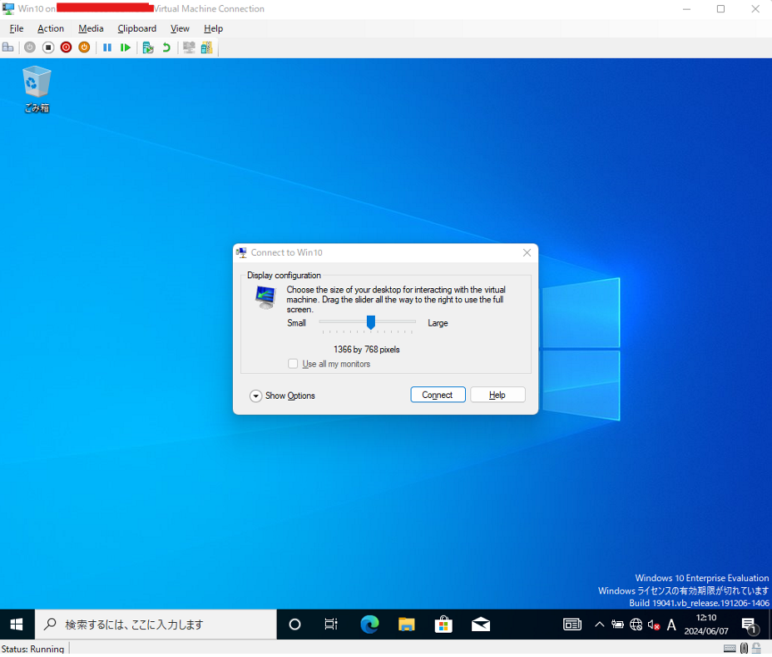This screenshot has width=772, height=657.
Task: Open File Explorer from taskbar
Action: (406, 625)
